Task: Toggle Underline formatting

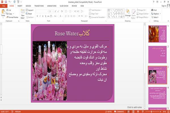Action: click(43, 16)
